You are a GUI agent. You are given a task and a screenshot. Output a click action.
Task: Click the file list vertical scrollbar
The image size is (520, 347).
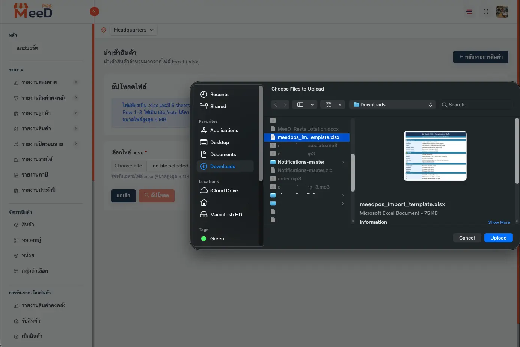pyautogui.click(x=353, y=172)
